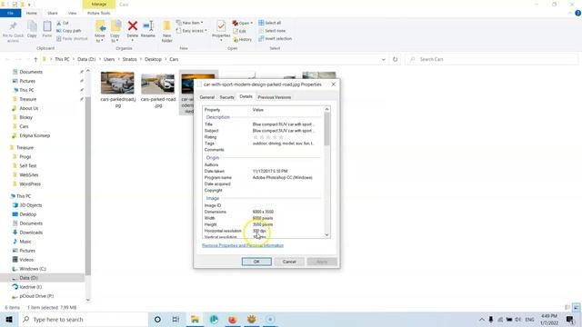
Task: Open the ribbon Open dropdown
Action: click(x=243, y=23)
